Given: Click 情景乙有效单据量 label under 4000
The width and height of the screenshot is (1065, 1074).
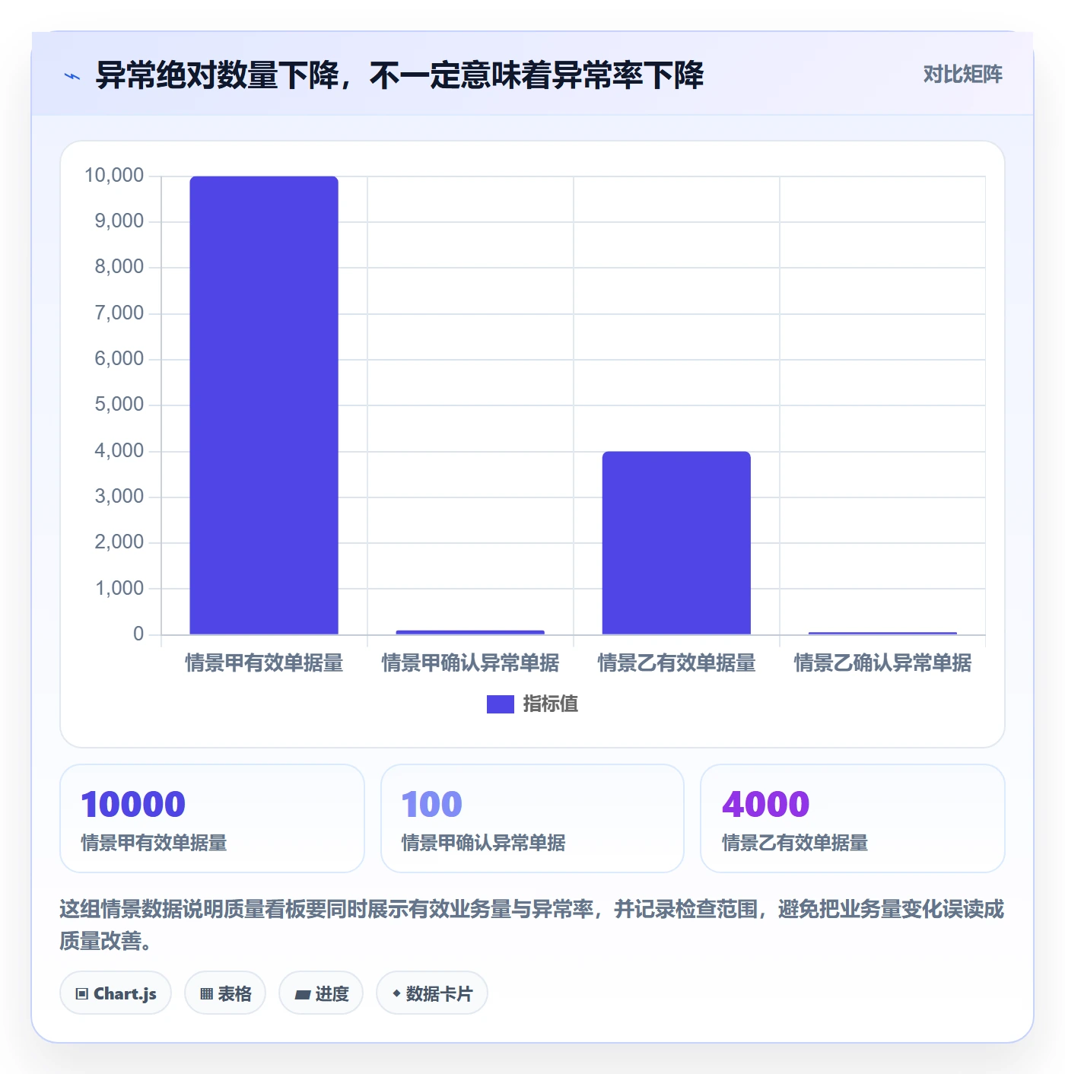Looking at the screenshot, I should (x=795, y=843).
